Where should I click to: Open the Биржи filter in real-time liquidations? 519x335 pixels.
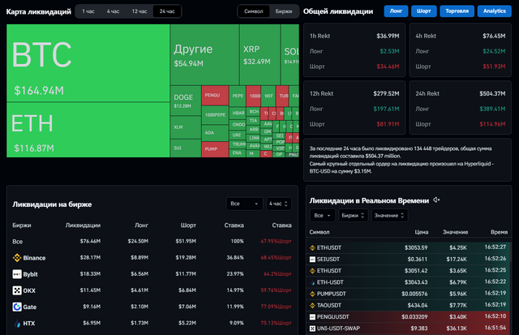click(x=353, y=216)
